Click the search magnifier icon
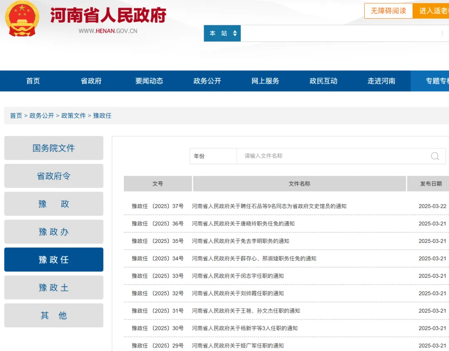The height and width of the screenshot is (351, 449). click(x=435, y=156)
